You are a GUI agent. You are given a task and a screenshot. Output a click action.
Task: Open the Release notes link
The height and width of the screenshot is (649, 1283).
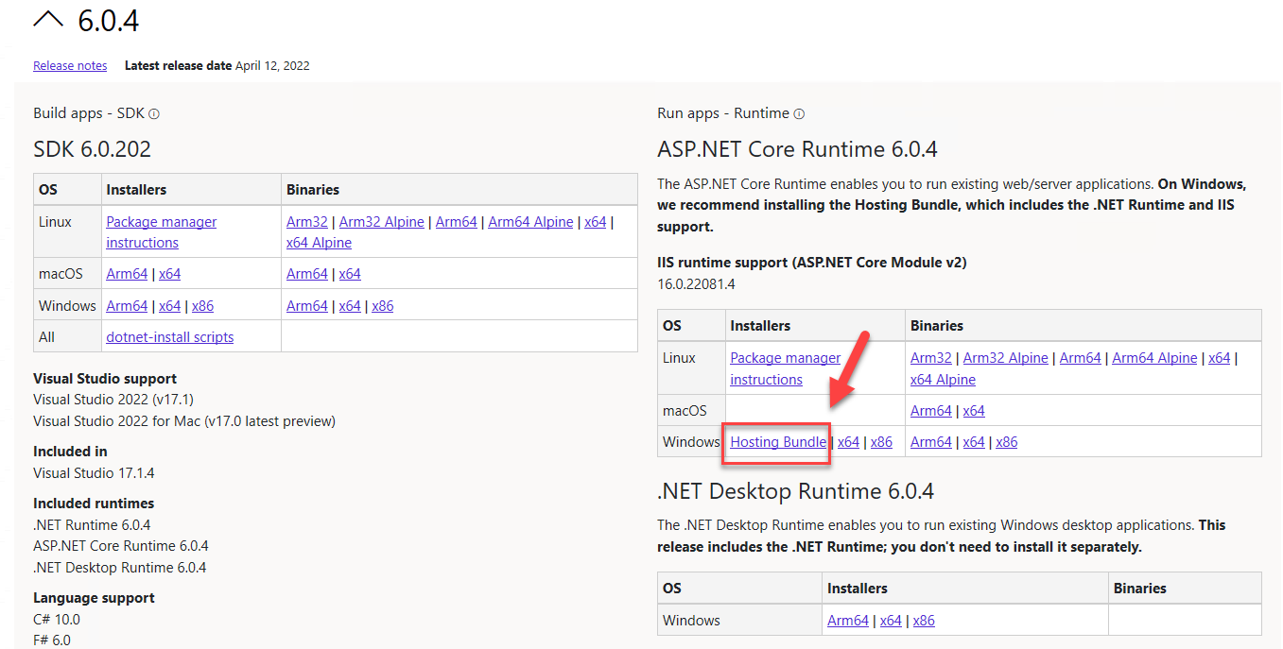pos(70,66)
